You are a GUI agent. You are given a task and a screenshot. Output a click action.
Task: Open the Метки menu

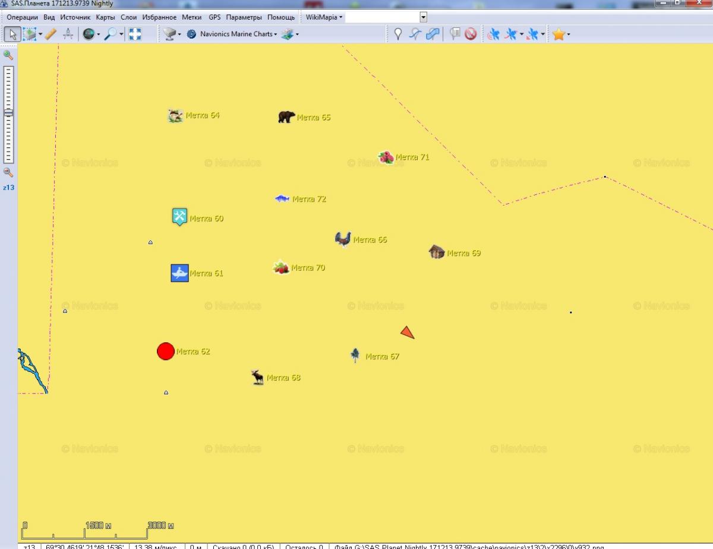(x=191, y=17)
